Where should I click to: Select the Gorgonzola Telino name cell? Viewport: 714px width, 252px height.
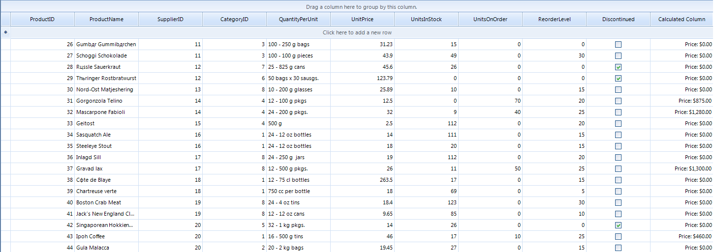(106, 101)
